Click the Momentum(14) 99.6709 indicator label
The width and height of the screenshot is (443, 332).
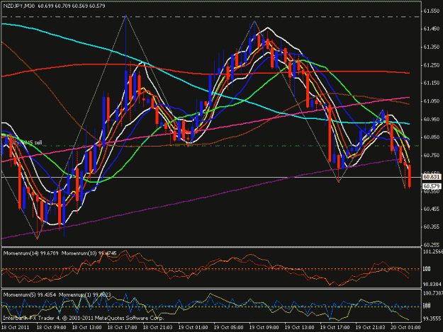[30, 253]
